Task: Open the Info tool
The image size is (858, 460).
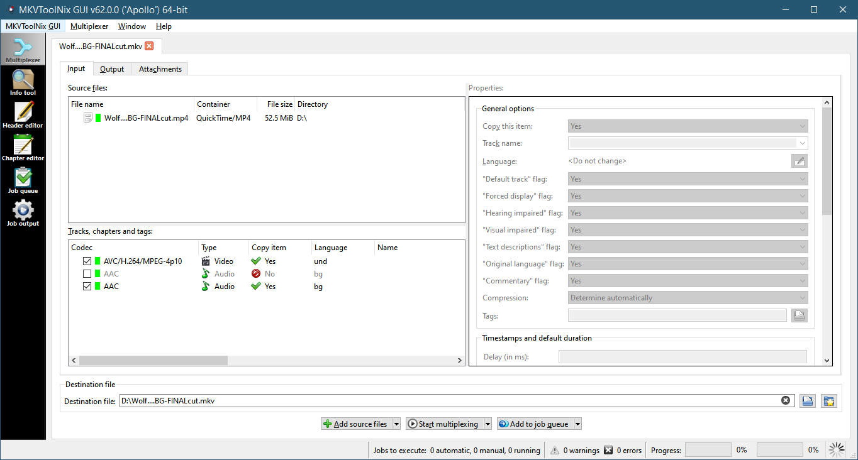Action: tap(23, 82)
